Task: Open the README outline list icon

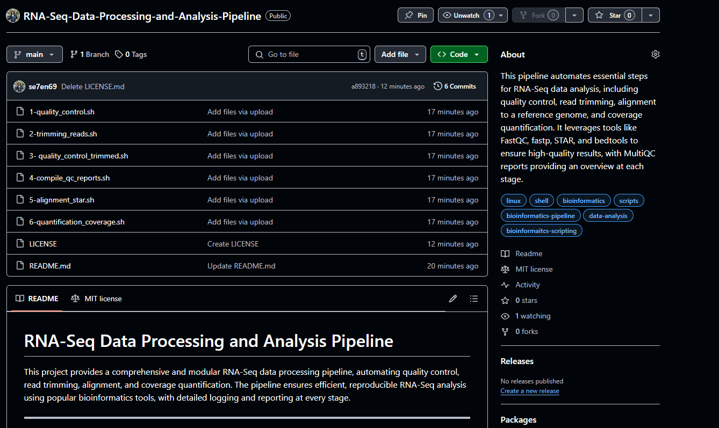Action: (474, 299)
